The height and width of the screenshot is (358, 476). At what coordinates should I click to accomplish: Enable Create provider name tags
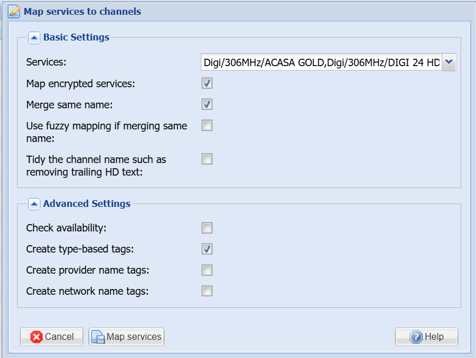[207, 270]
